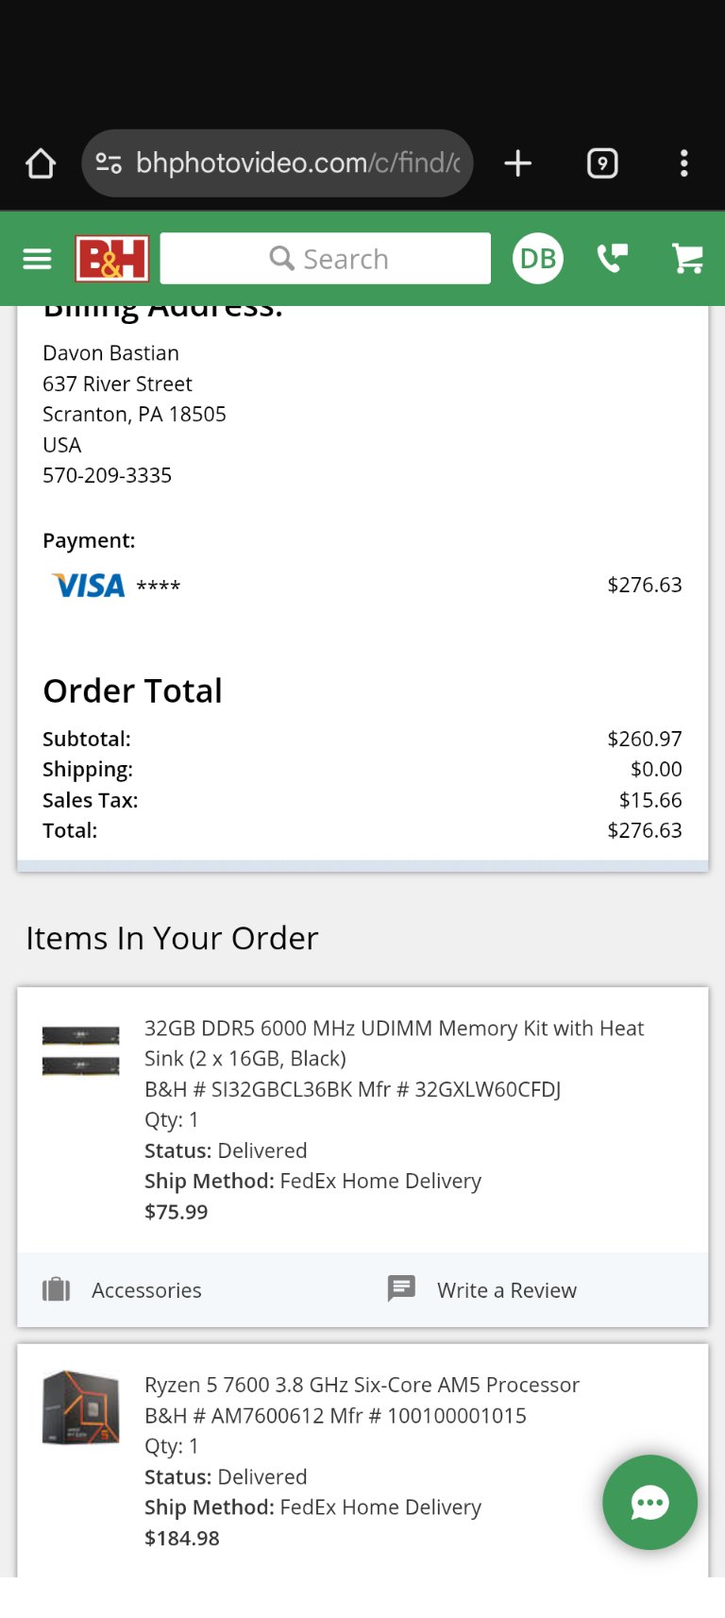Go to B&H homepage via logo
The height and width of the screenshot is (1618, 725).
click(x=112, y=259)
